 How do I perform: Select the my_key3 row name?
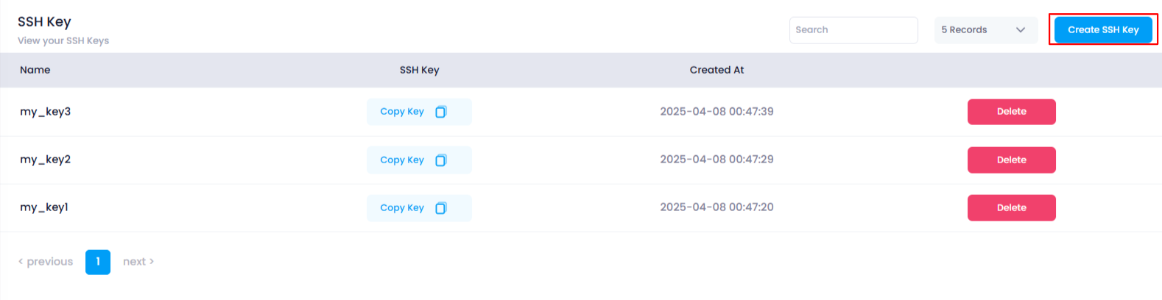46,112
